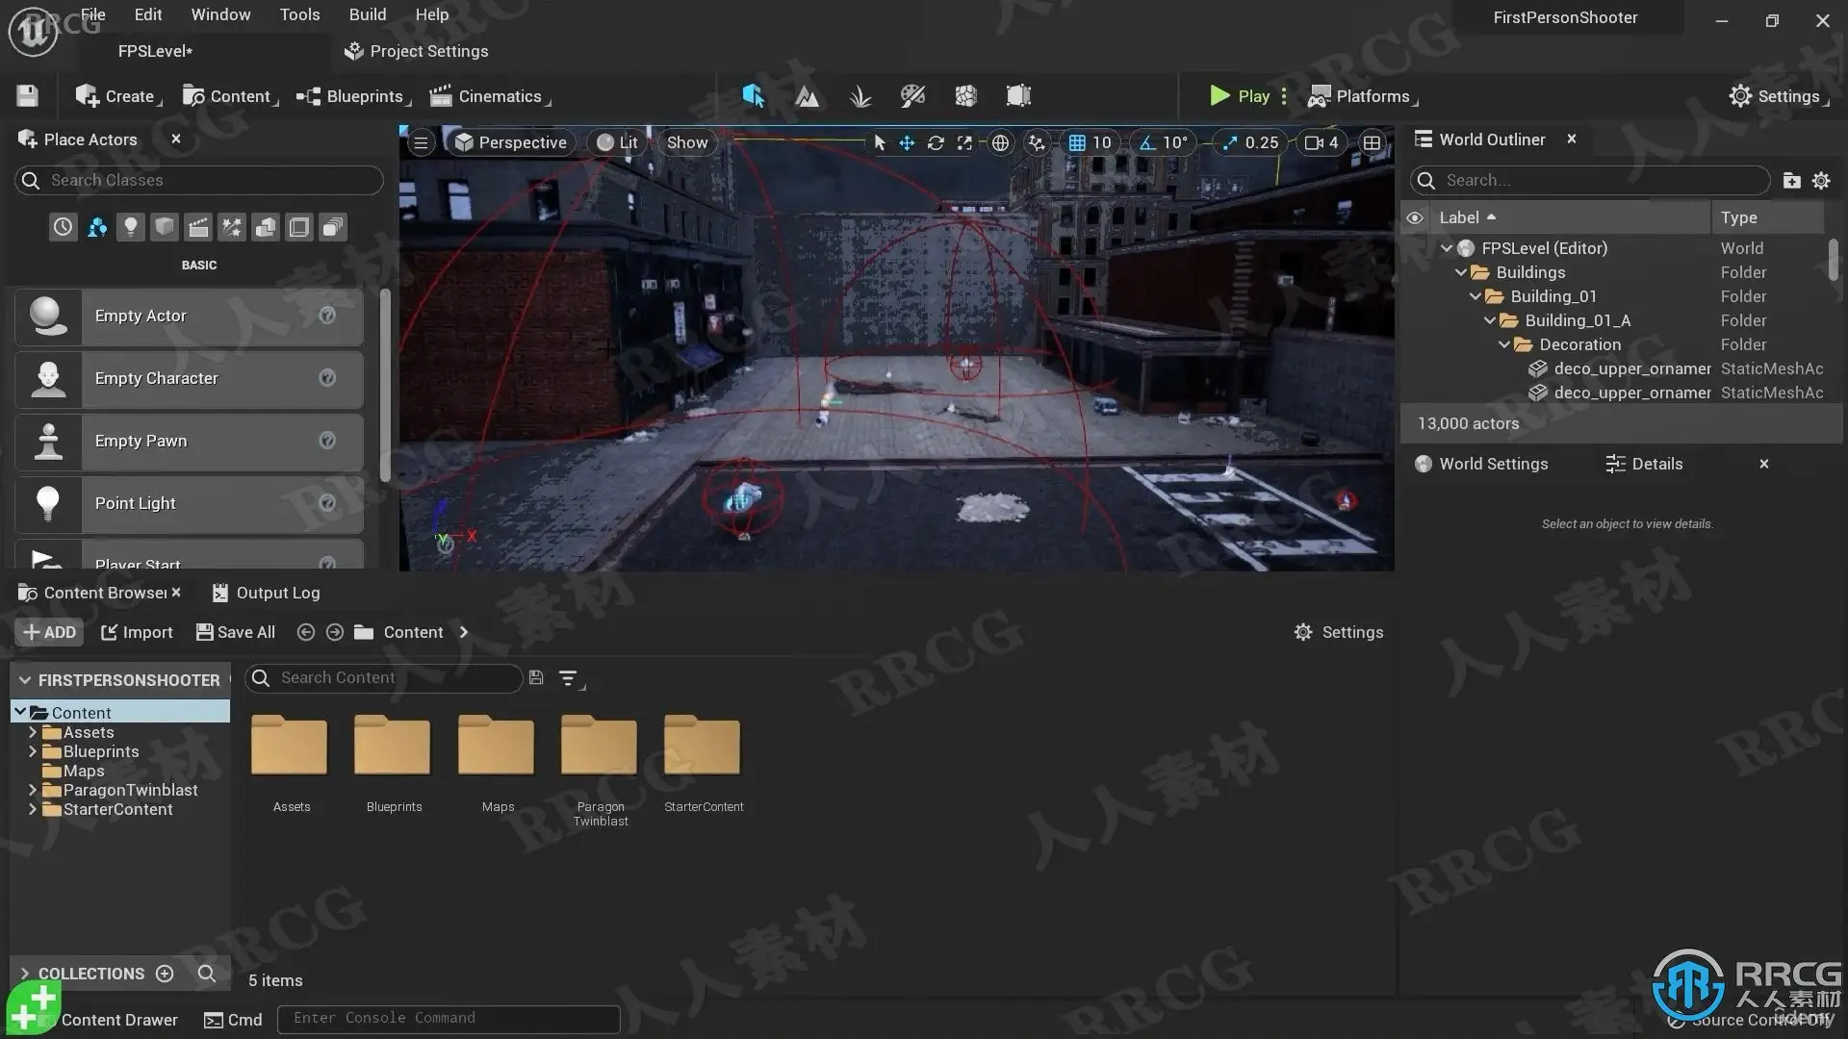
Task: Toggle scale snapping 0.25
Action: (1250, 142)
